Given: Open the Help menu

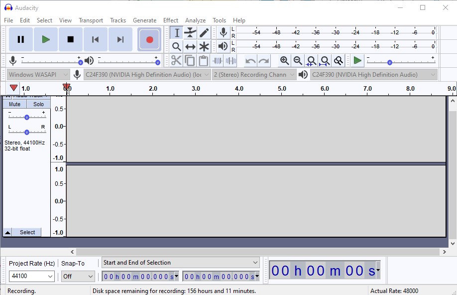Looking at the screenshot, I should point(239,20).
